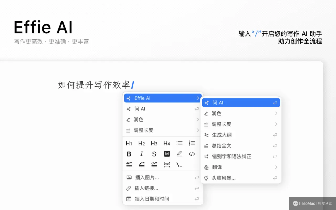
Task: Apply Heading 1 (H1) format
Action: [129, 143]
